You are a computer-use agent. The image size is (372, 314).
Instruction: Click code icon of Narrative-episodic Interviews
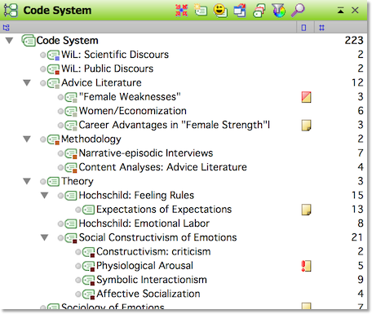71,153
